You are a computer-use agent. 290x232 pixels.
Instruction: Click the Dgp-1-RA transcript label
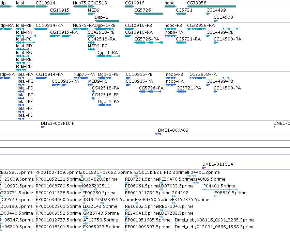(107, 53)
